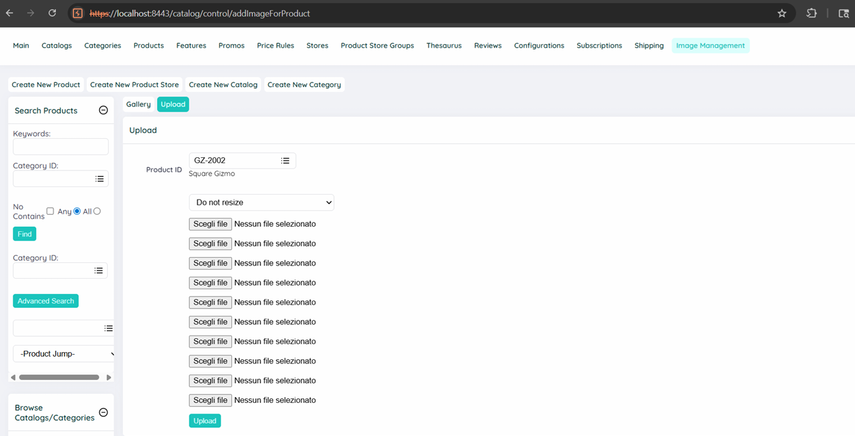Screen dimensions: 855x436
Task: Collapse the Browse Catalogs/Categories panel
Action: [103, 412]
